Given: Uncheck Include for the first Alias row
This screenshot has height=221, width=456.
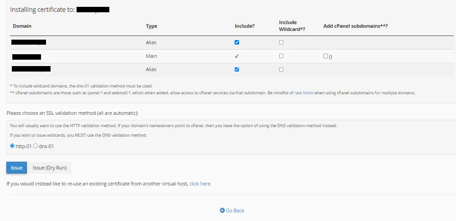Looking at the screenshot, I should [237, 42].
